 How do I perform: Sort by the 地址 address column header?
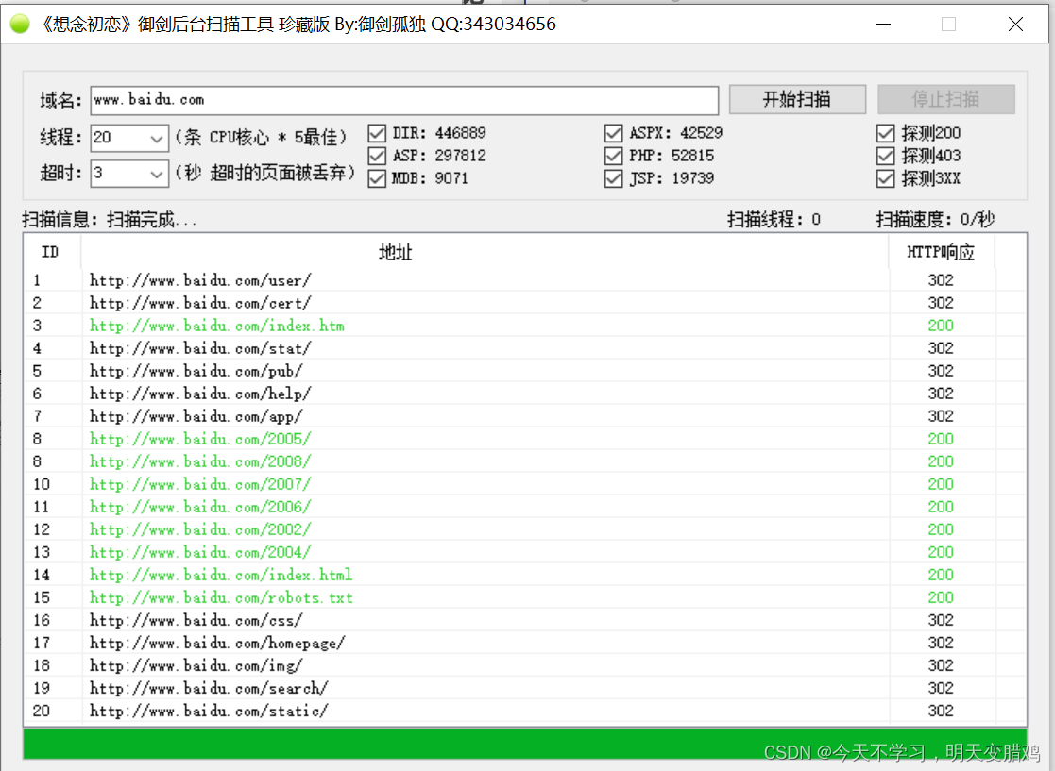tap(485, 252)
